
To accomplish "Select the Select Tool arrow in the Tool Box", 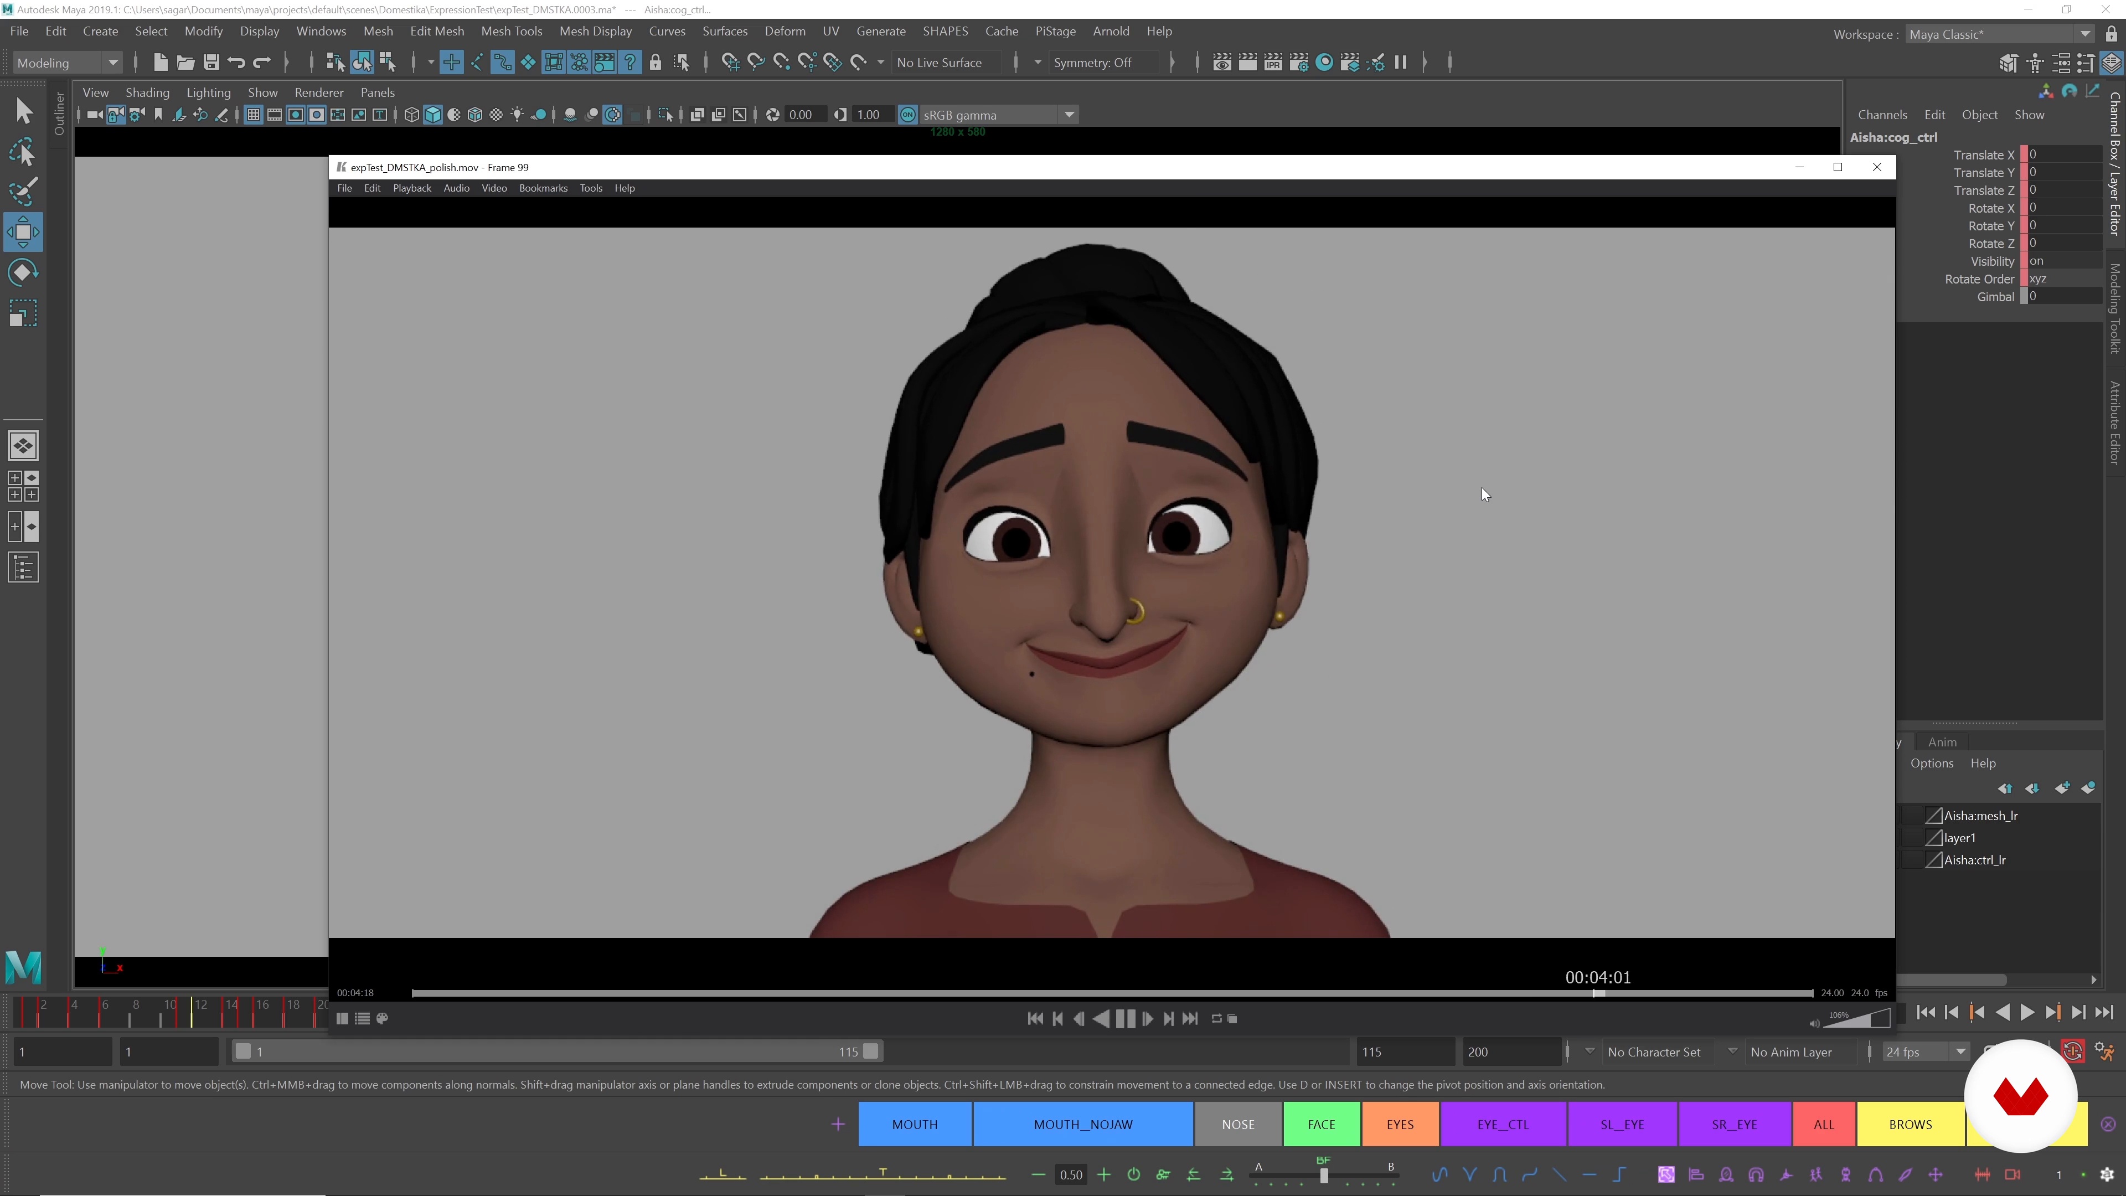I will pyautogui.click(x=23, y=111).
